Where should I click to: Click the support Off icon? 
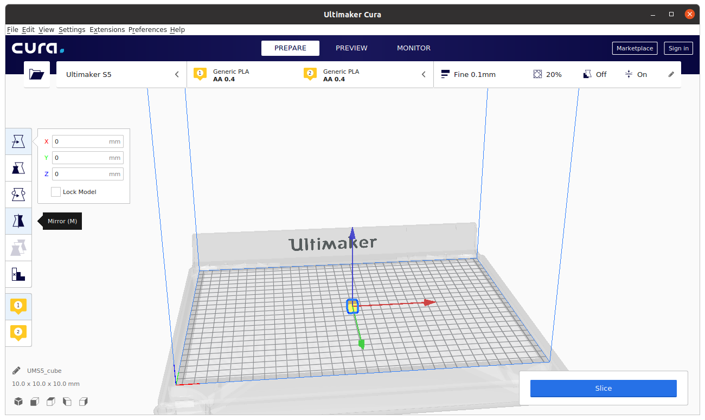(x=587, y=74)
